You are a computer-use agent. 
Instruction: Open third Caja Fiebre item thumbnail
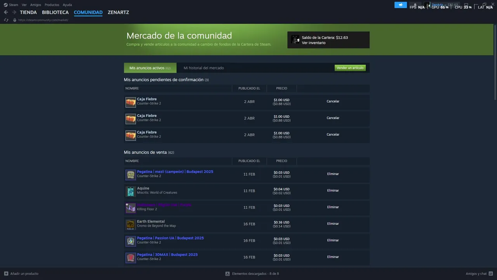pos(130,136)
